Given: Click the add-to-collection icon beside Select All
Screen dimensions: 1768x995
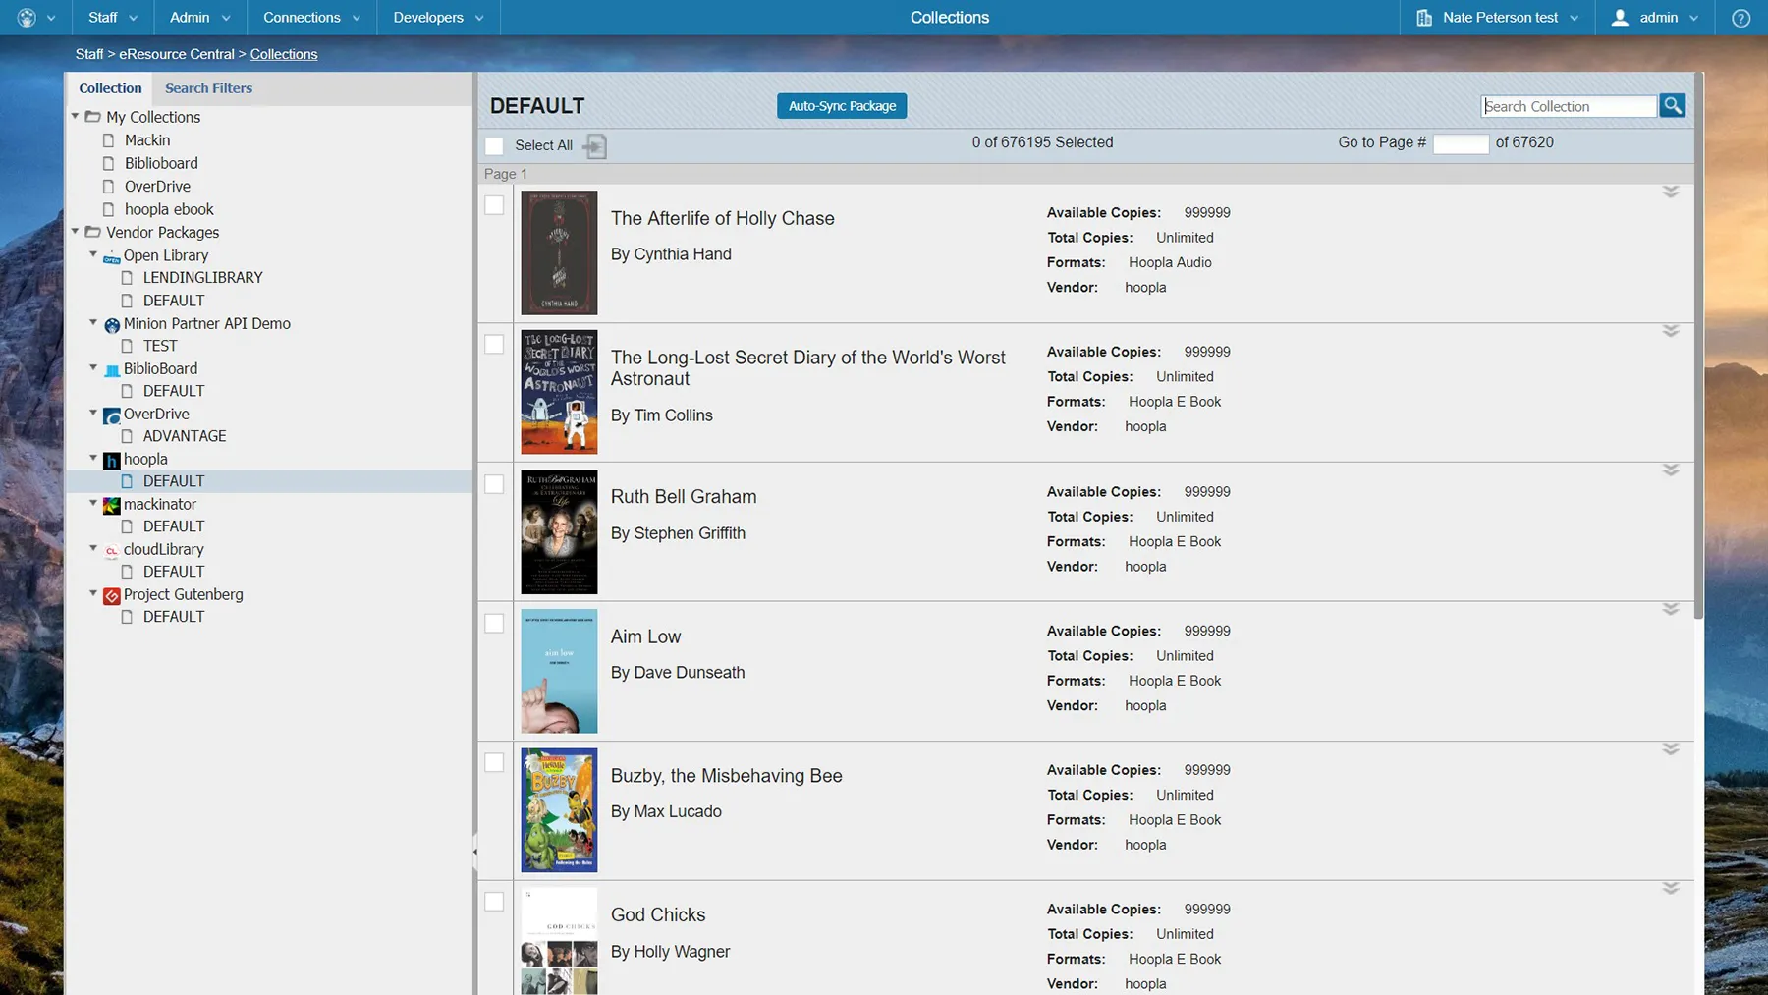Looking at the screenshot, I should pos(594,146).
